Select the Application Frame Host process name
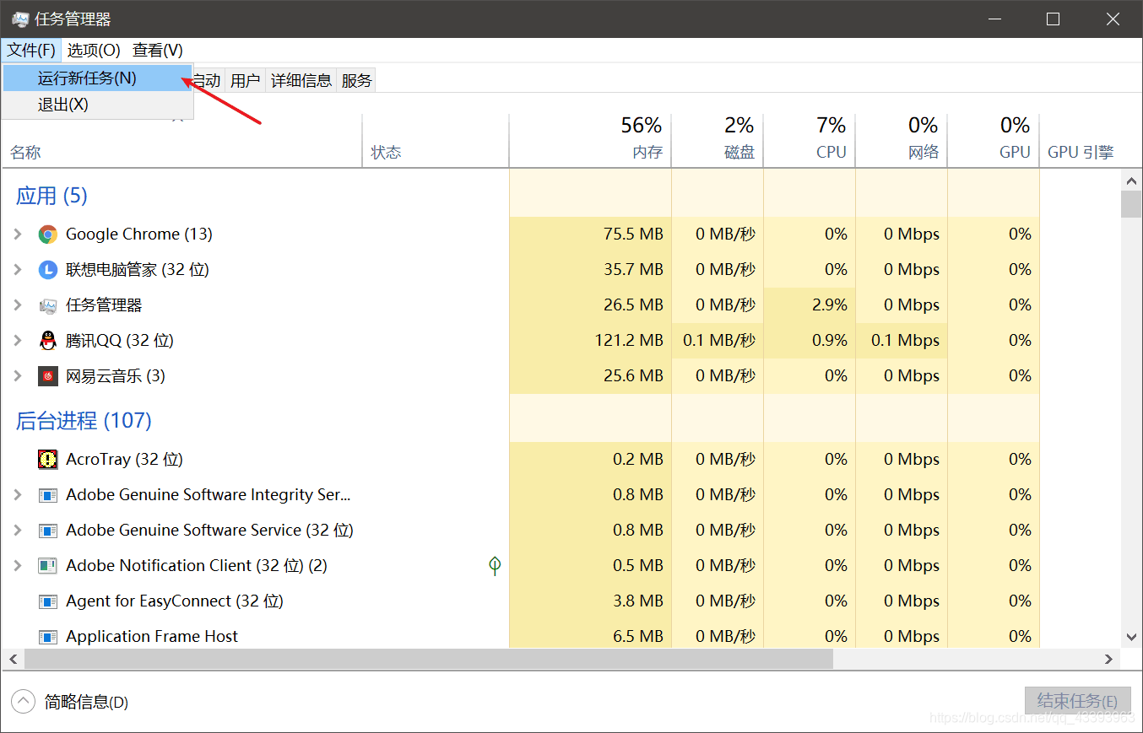The width and height of the screenshot is (1143, 733). point(152,637)
